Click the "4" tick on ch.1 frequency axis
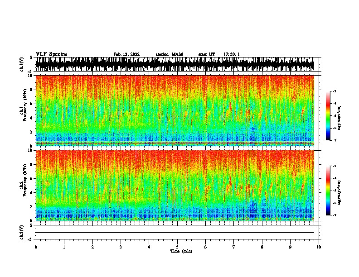The height and width of the screenshot is (277, 359). tap(32, 118)
